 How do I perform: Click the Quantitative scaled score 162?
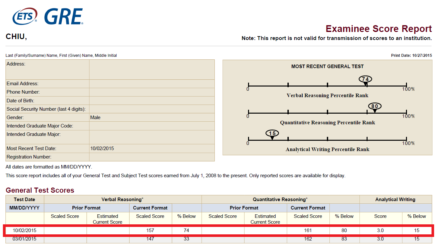pos(308,239)
